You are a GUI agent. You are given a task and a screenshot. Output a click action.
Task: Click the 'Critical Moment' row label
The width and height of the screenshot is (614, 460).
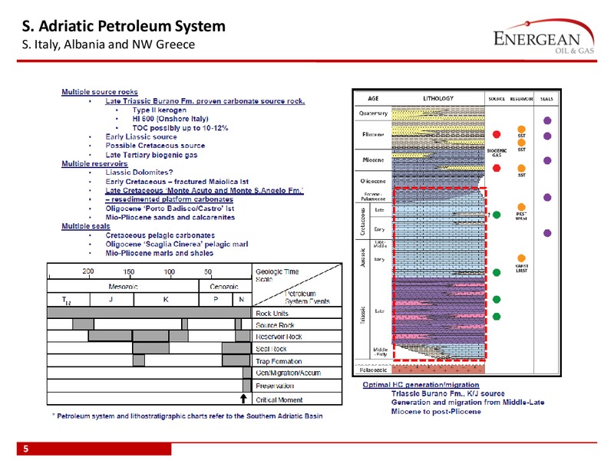pos(279,399)
